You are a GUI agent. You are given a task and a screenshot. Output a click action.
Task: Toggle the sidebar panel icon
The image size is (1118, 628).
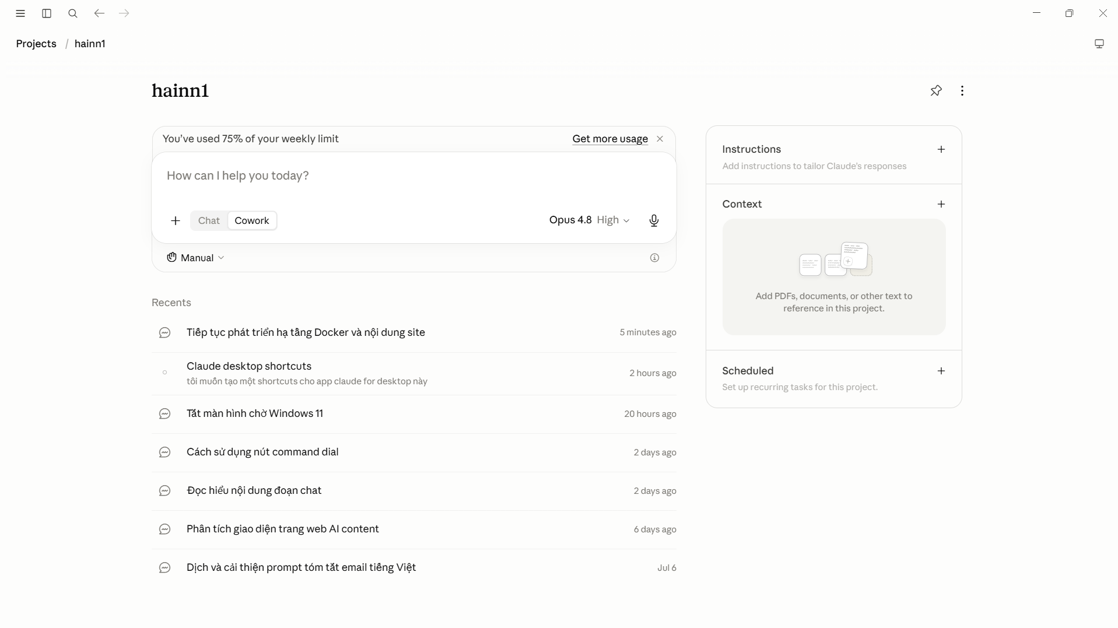click(47, 13)
